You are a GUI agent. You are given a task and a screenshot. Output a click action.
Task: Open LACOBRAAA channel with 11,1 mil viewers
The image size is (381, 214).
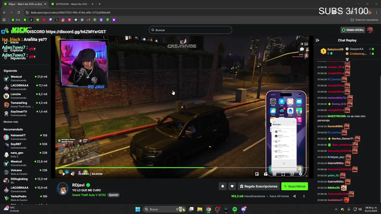pyautogui.click(x=25, y=87)
